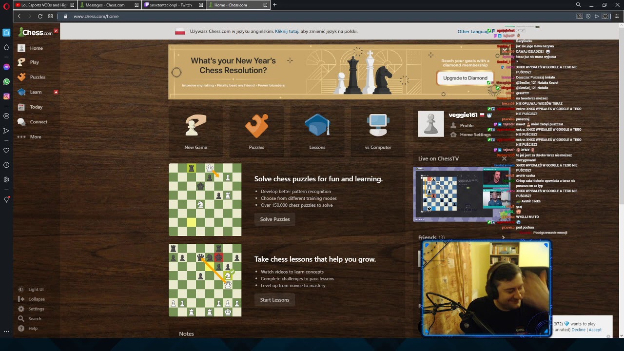Open Instagram in the Opera sidebar
624x351 pixels.
click(x=6, y=96)
